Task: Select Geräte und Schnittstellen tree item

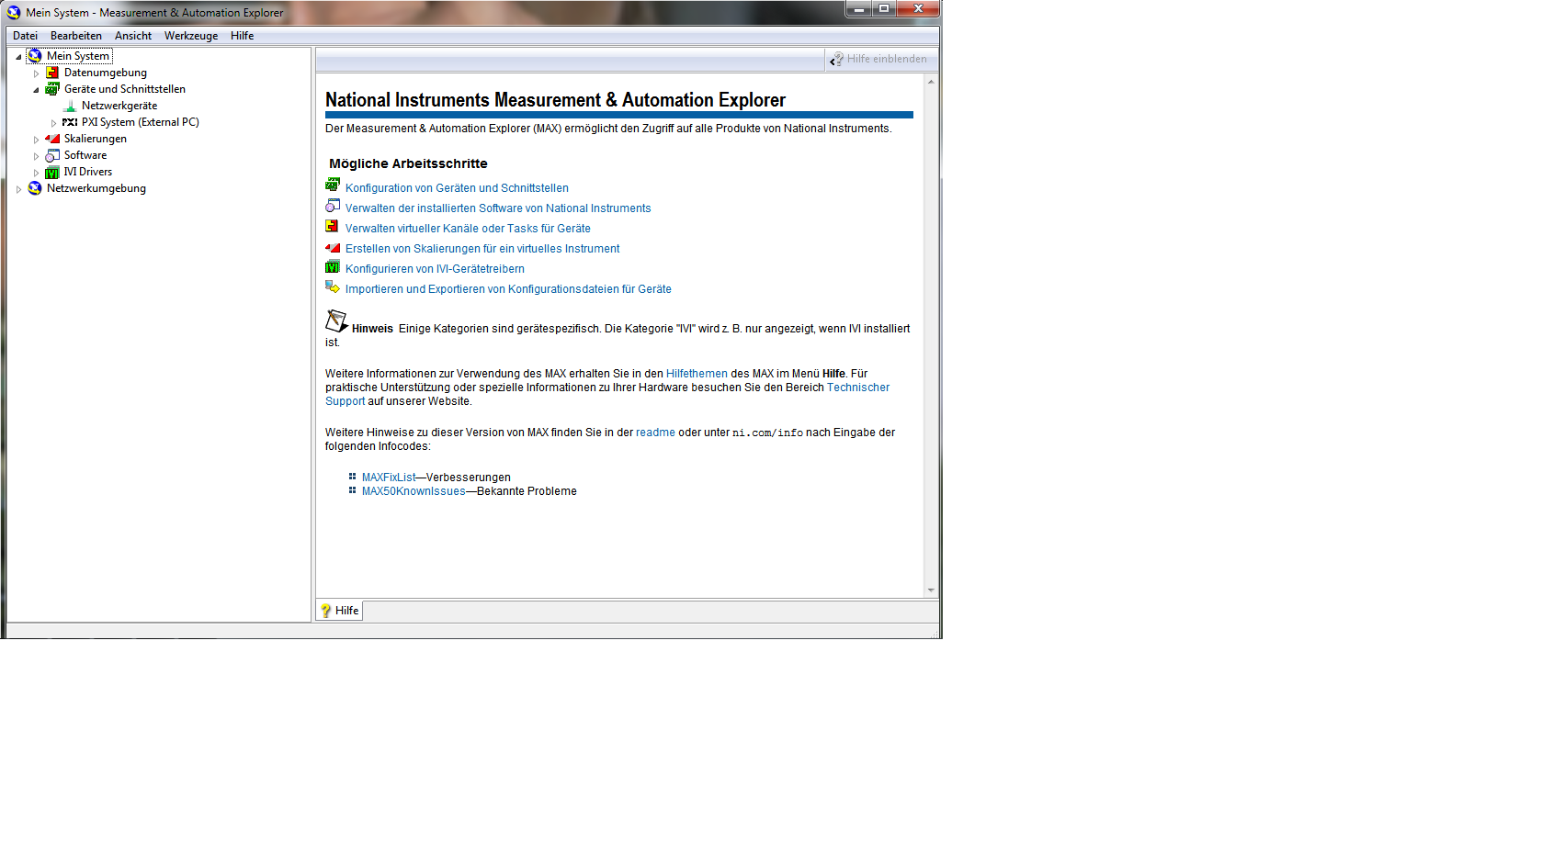Action: pyautogui.click(x=125, y=89)
